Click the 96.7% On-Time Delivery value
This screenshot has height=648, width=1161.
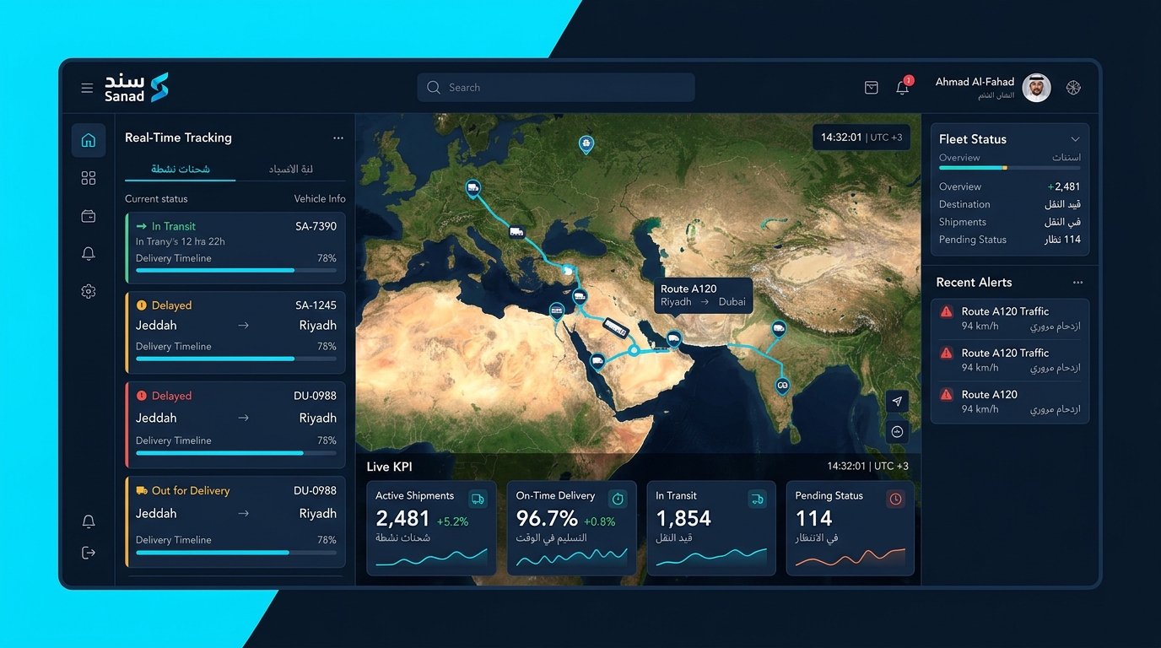547,518
